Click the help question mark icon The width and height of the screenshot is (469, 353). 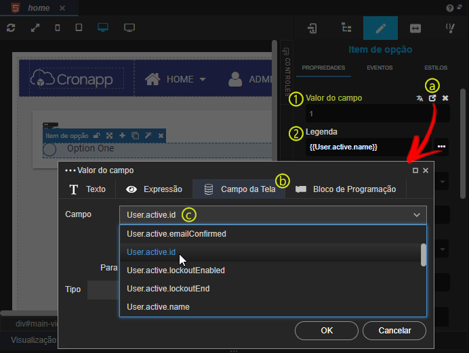(x=449, y=8)
